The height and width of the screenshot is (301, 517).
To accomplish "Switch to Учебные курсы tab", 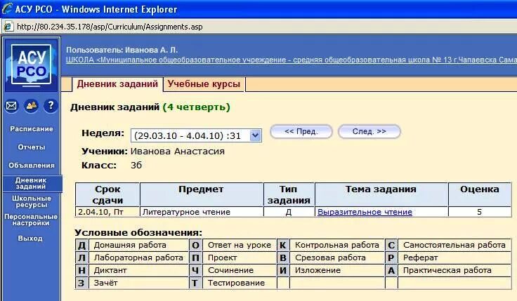I will click(x=204, y=84).
